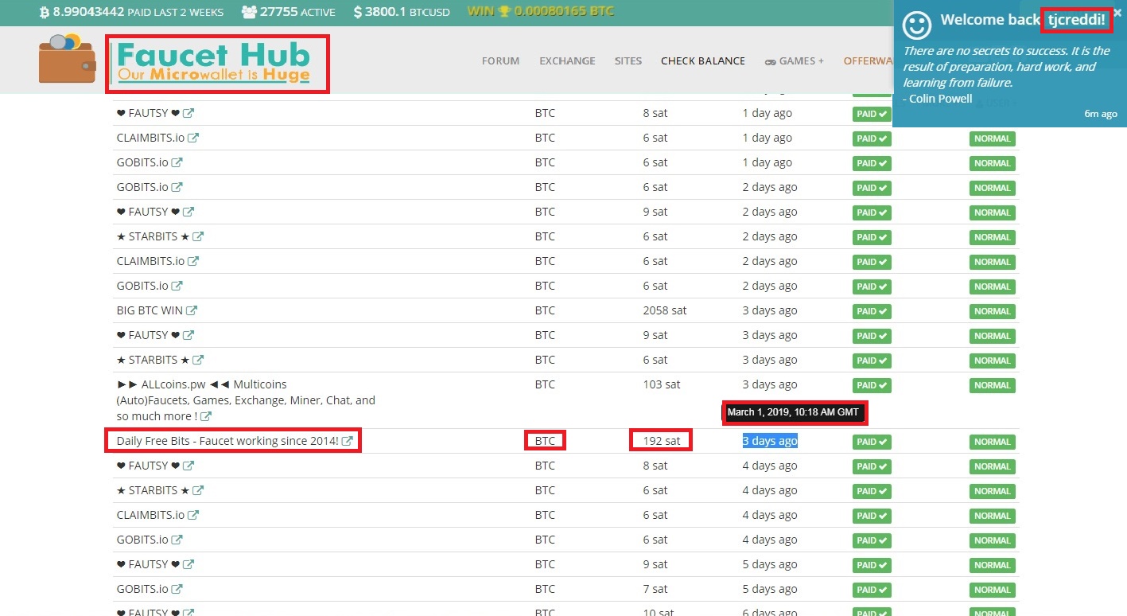Screen dimensions: 1127x616
Task: Open external link icon for 3 days ago STARBITS
Action: [198, 360]
